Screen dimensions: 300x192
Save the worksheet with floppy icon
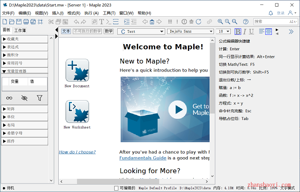(x=19, y=22)
